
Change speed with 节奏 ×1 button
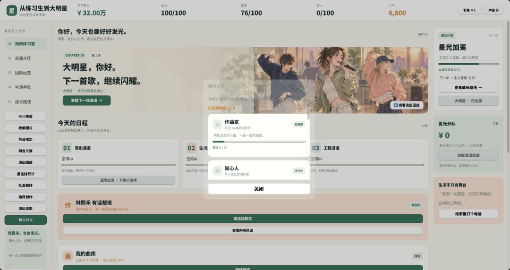click(469, 10)
